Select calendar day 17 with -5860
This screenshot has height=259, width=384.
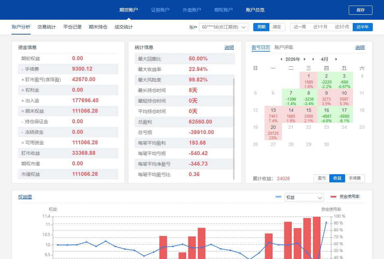(344, 115)
